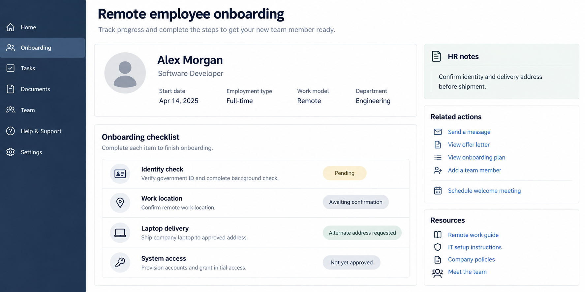Click the Identity check ID card icon
The width and height of the screenshot is (585, 292).
[120, 174]
